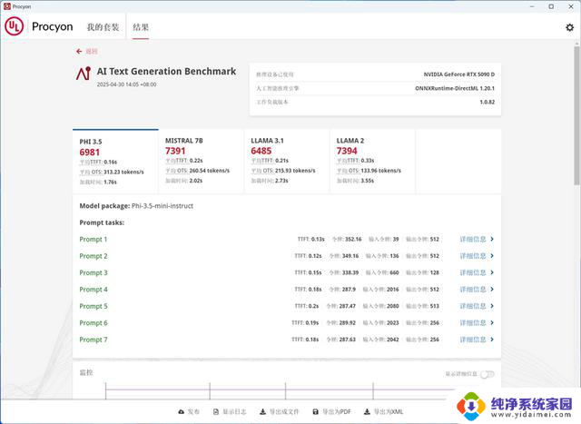Click the 'Prompt 4' label

point(94,290)
